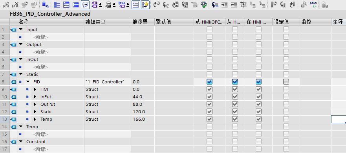Screen dimensions: 346x153
Task: Expand the Temp struct in row 13
Action: point(35,119)
